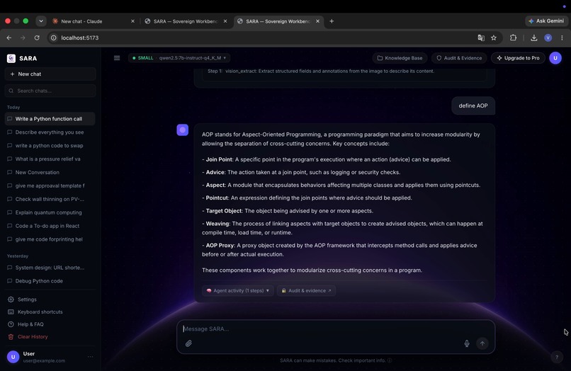
Task: Click Clear History in sidebar
Action: pyautogui.click(x=28, y=336)
